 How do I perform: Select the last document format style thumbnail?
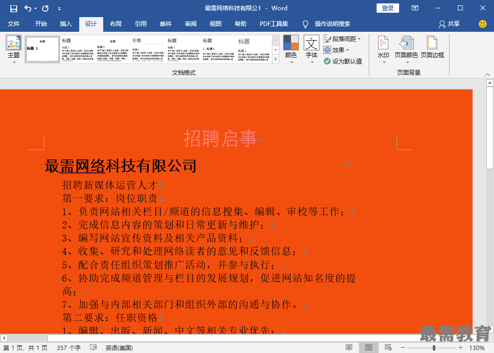pyautogui.click(x=254, y=49)
